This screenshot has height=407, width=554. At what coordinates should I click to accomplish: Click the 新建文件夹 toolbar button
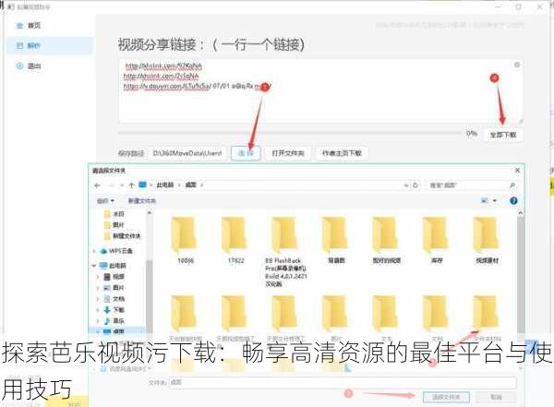click(x=141, y=200)
